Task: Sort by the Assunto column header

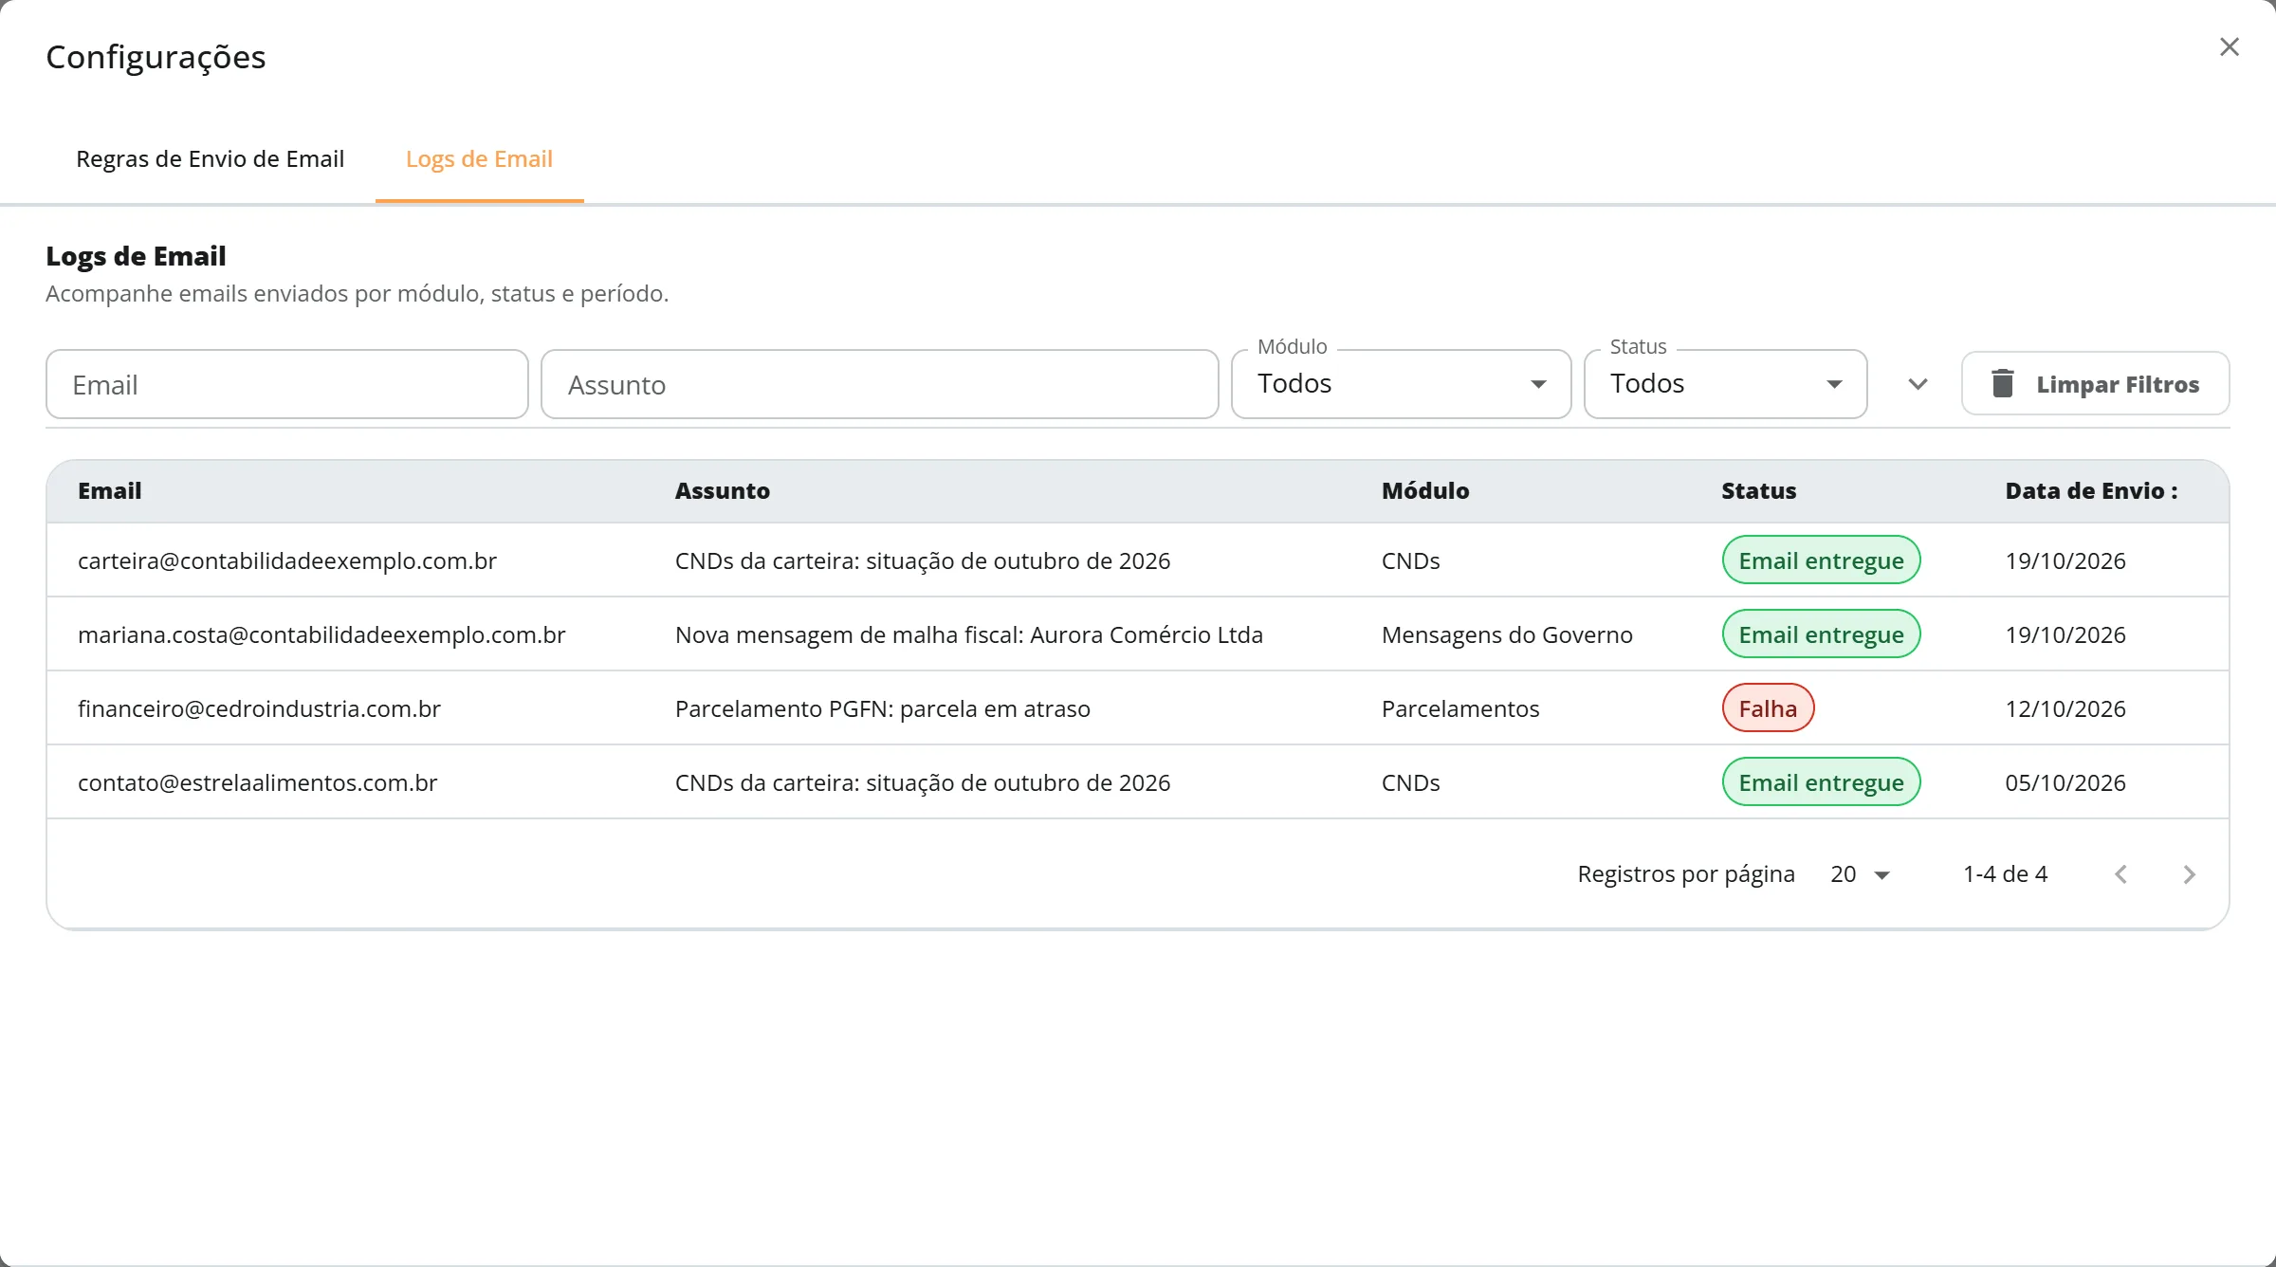Action: click(x=722, y=490)
